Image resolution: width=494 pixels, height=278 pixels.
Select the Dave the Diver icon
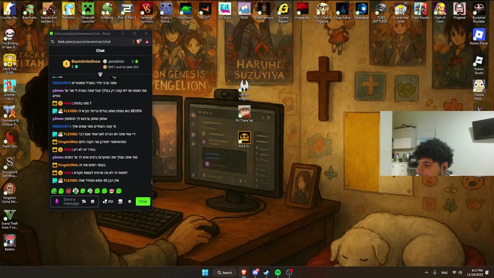[10, 64]
